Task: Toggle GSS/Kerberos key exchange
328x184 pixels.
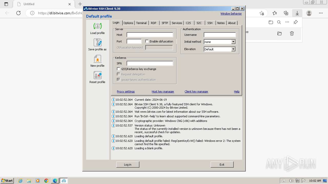Action: point(118,69)
